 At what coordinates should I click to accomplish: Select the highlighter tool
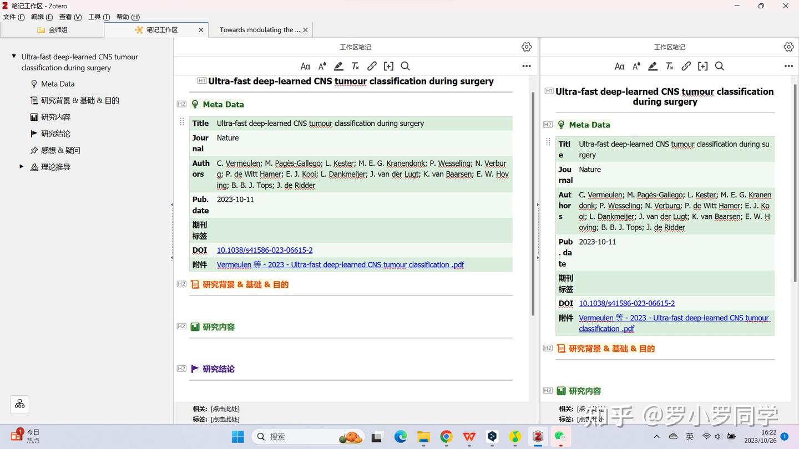[x=338, y=66]
